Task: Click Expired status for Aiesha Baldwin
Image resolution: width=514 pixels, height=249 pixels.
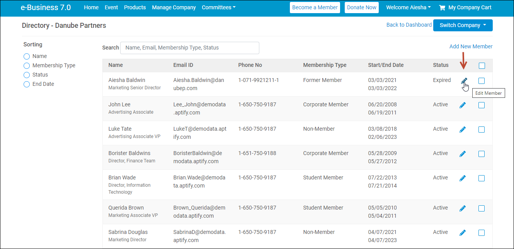Action: tap(442, 80)
